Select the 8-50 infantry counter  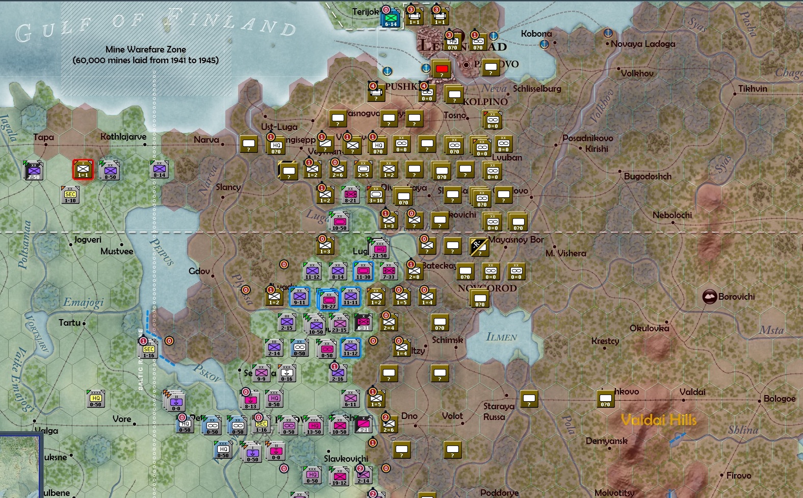(110, 170)
